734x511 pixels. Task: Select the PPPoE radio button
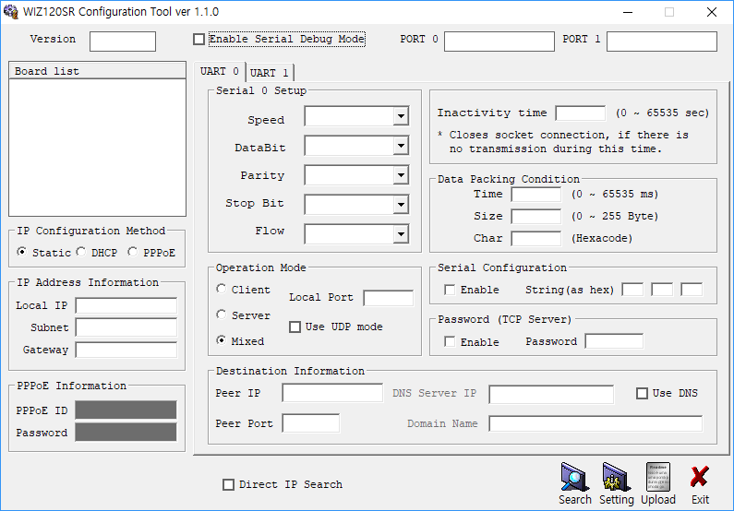tap(133, 252)
